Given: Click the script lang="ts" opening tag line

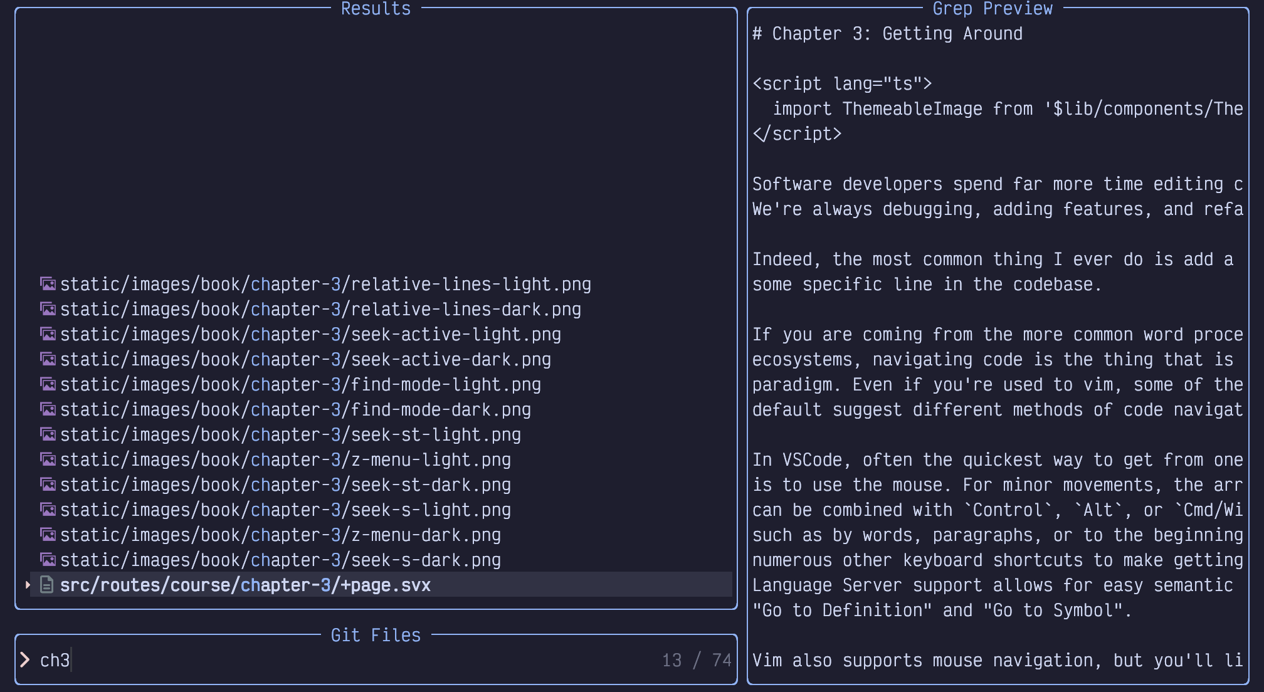Looking at the screenshot, I should pyautogui.click(x=842, y=83).
